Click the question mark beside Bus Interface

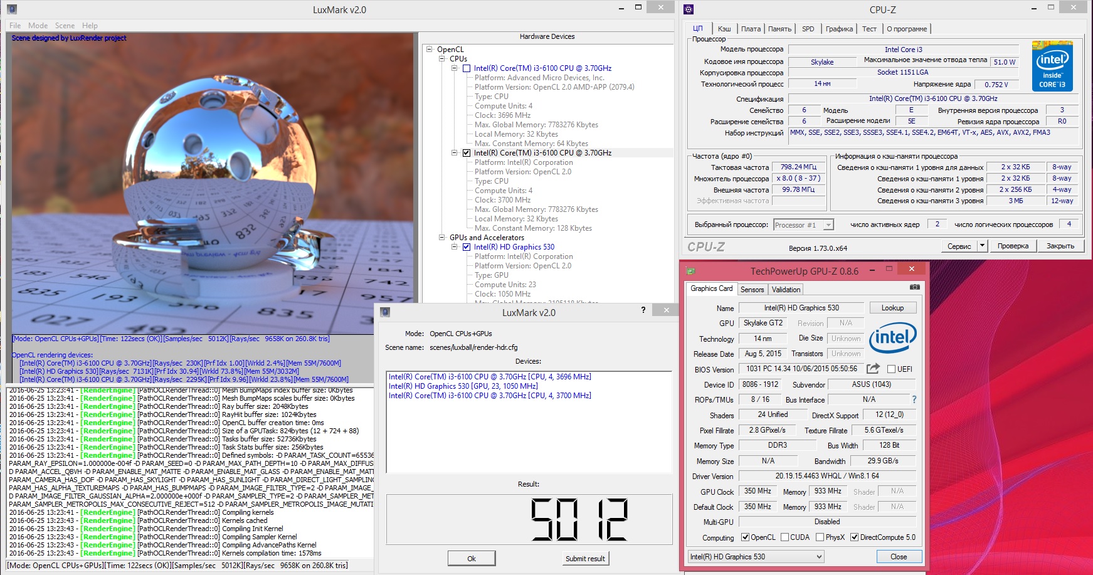(914, 399)
